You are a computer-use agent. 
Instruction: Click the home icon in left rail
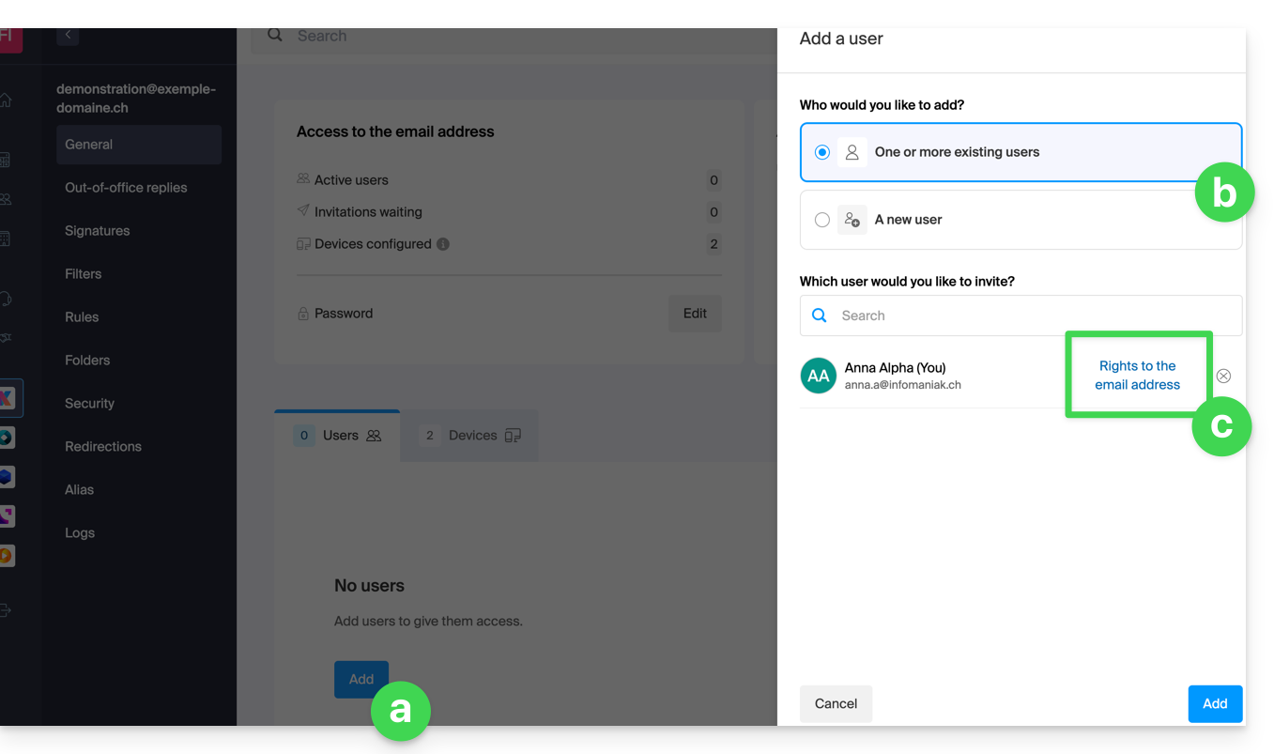[x=6, y=100]
